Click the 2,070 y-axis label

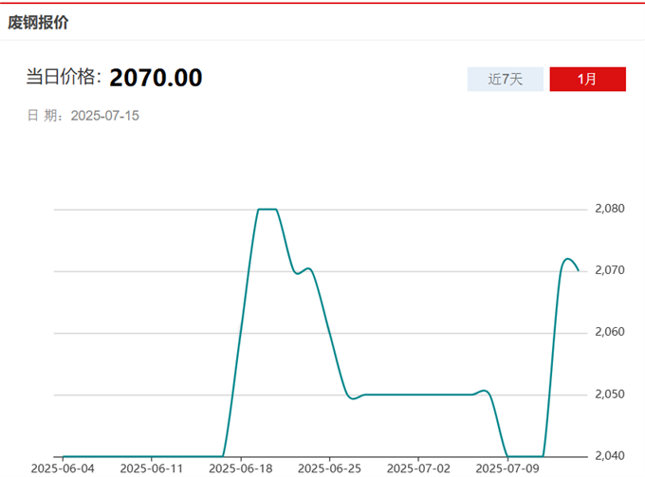point(610,270)
